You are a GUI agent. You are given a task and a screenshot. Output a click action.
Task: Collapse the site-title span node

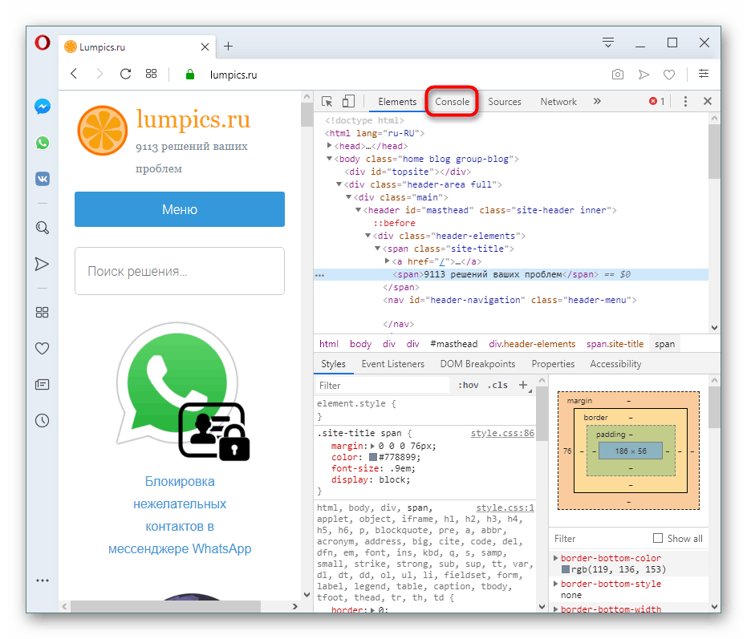pyautogui.click(x=377, y=249)
